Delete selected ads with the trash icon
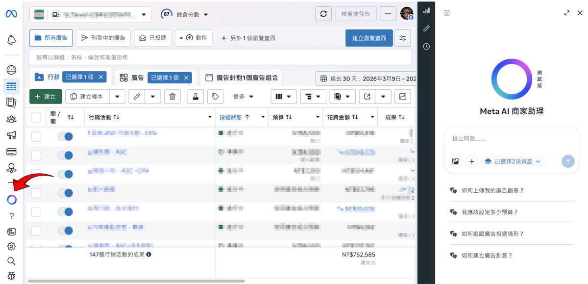This screenshot has width=588, height=284. [x=172, y=97]
